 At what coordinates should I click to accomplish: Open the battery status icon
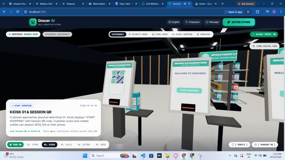[x=265, y=156]
